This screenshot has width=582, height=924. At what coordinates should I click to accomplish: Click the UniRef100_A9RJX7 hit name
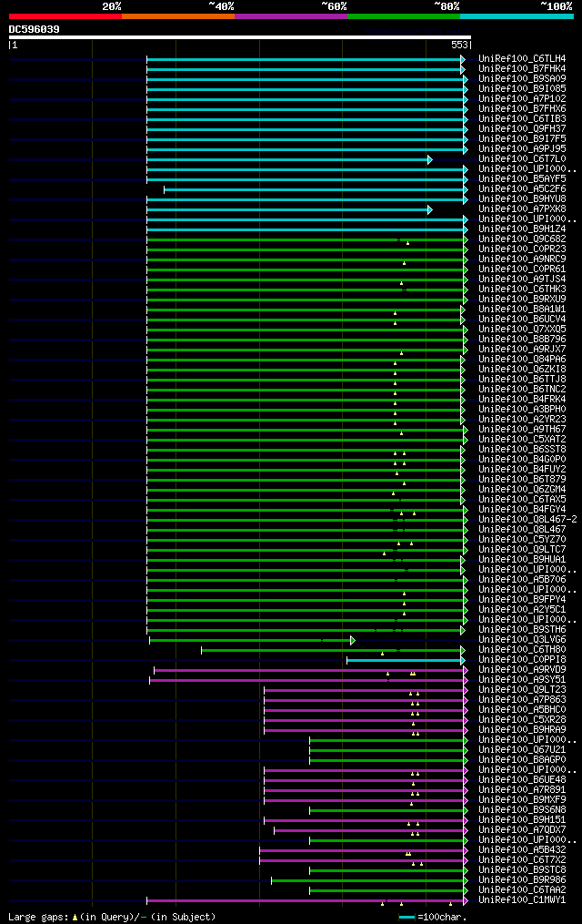click(x=522, y=350)
